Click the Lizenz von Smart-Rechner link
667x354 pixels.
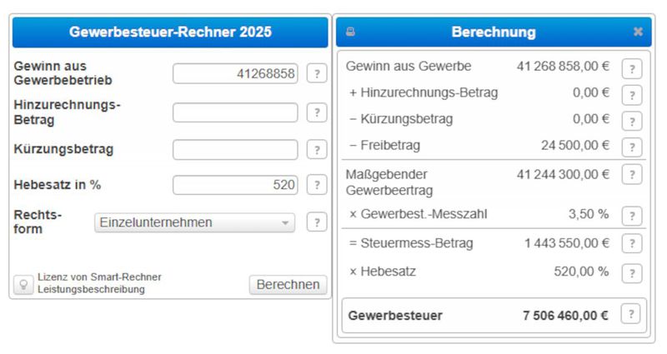point(99,277)
